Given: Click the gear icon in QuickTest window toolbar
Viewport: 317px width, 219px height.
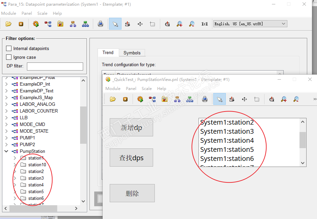Looking at the screenshot, I should (140, 99).
